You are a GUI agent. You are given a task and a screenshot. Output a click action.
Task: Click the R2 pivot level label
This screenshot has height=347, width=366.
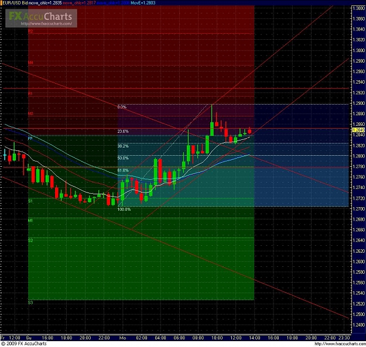pyautogui.click(x=30, y=31)
